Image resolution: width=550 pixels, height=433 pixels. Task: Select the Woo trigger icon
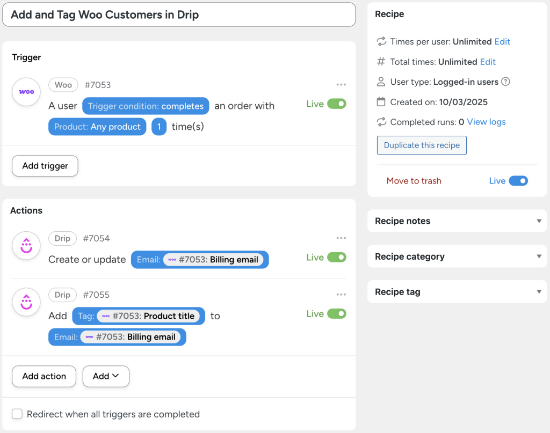tap(26, 92)
